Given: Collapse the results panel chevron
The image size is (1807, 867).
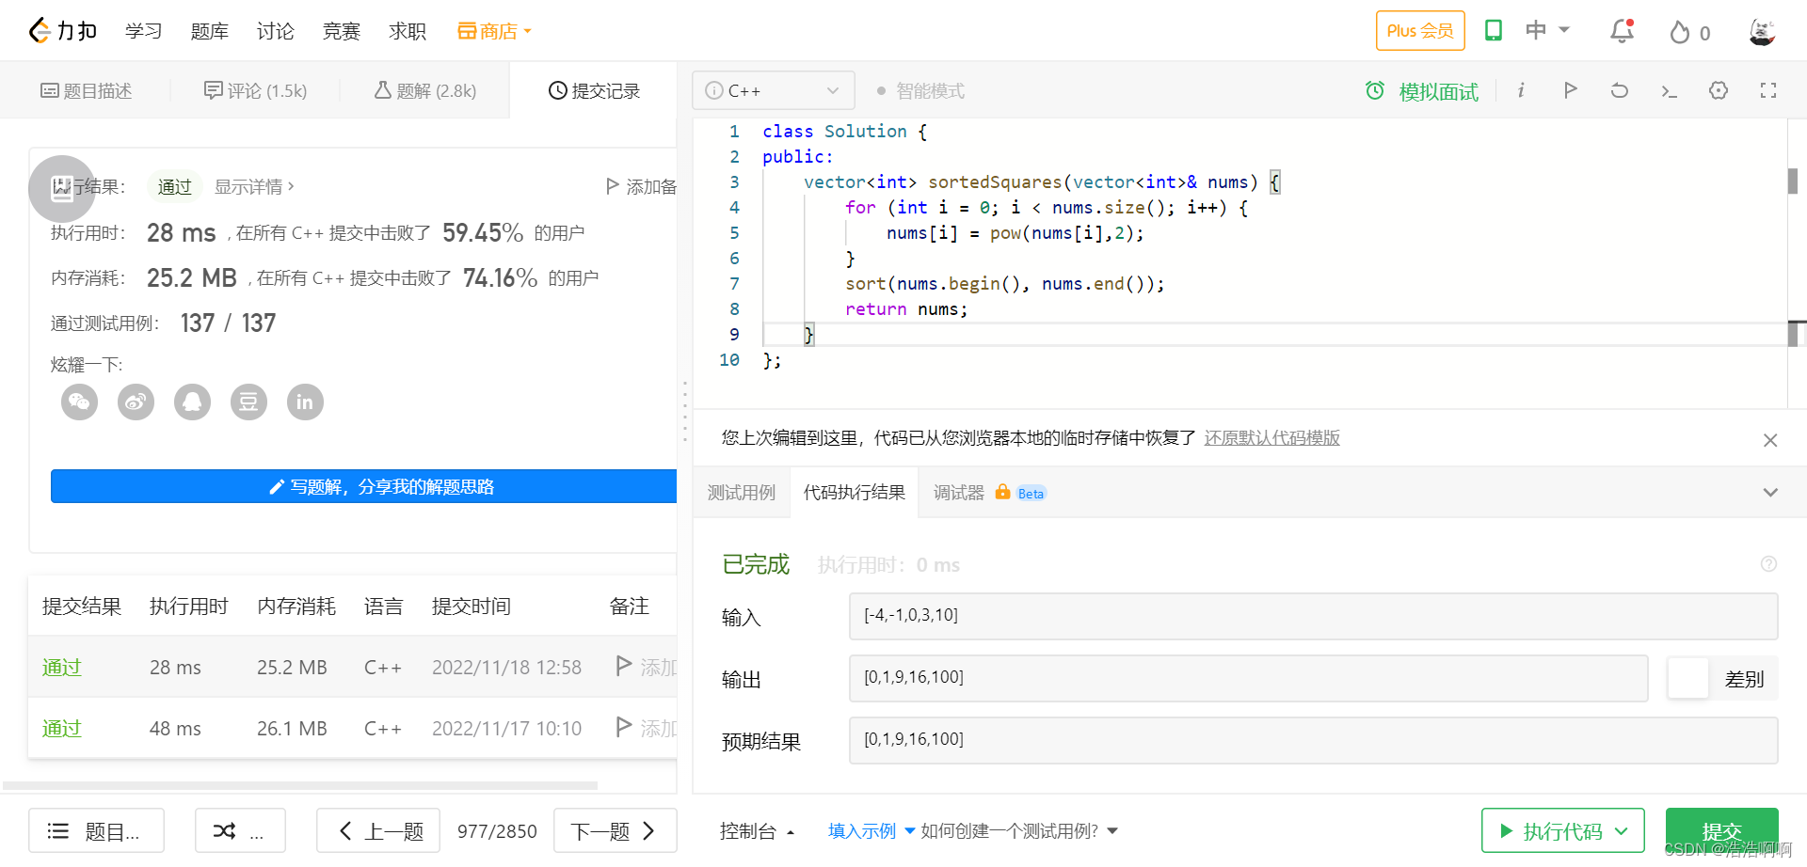Looking at the screenshot, I should pos(1770,493).
